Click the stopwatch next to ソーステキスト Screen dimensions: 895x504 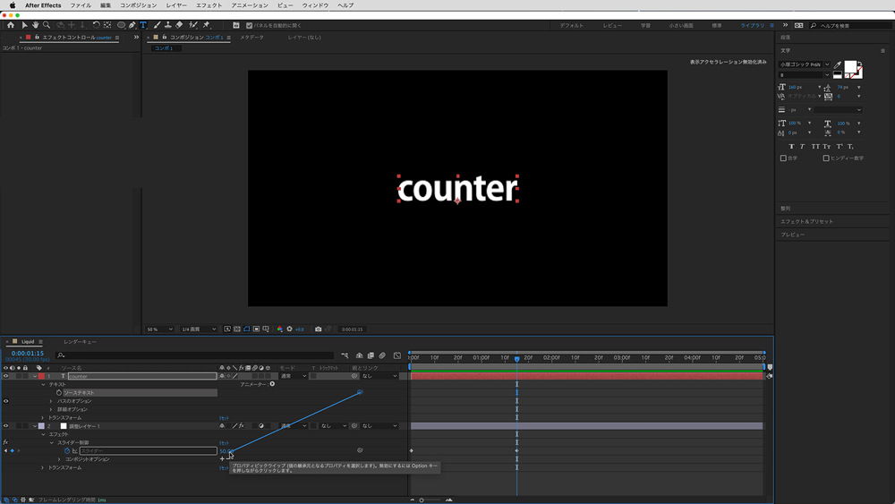[x=59, y=392]
